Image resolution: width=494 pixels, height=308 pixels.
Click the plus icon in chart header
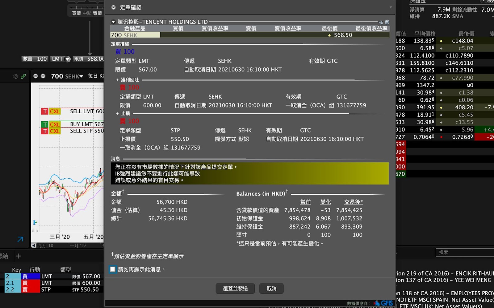[43, 76]
